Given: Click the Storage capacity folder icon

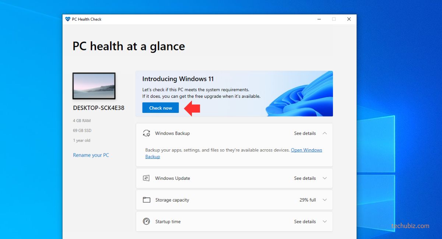Looking at the screenshot, I should (x=146, y=200).
